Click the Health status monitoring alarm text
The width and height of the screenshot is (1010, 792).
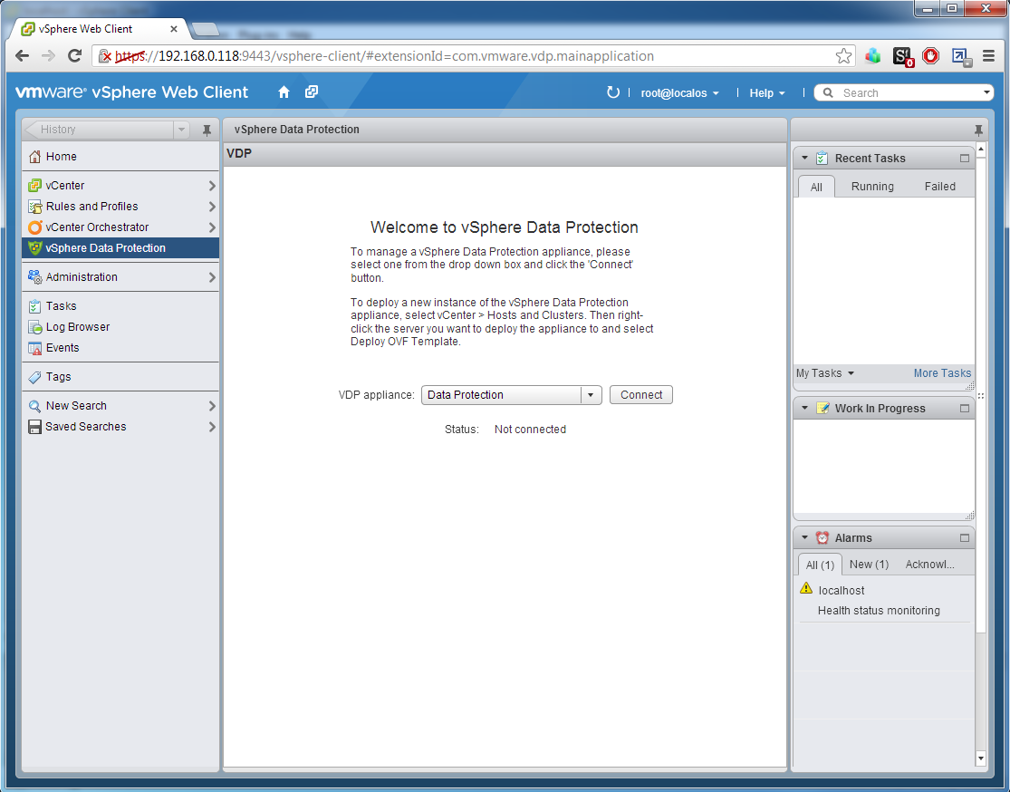[x=879, y=610]
